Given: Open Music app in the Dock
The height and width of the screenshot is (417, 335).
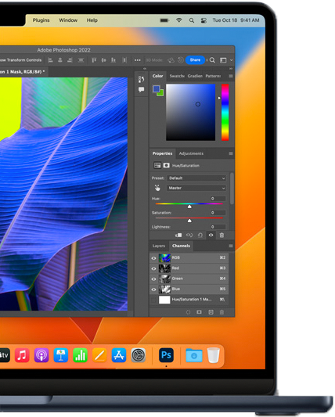Looking at the screenshot, I should coord(22,355).
